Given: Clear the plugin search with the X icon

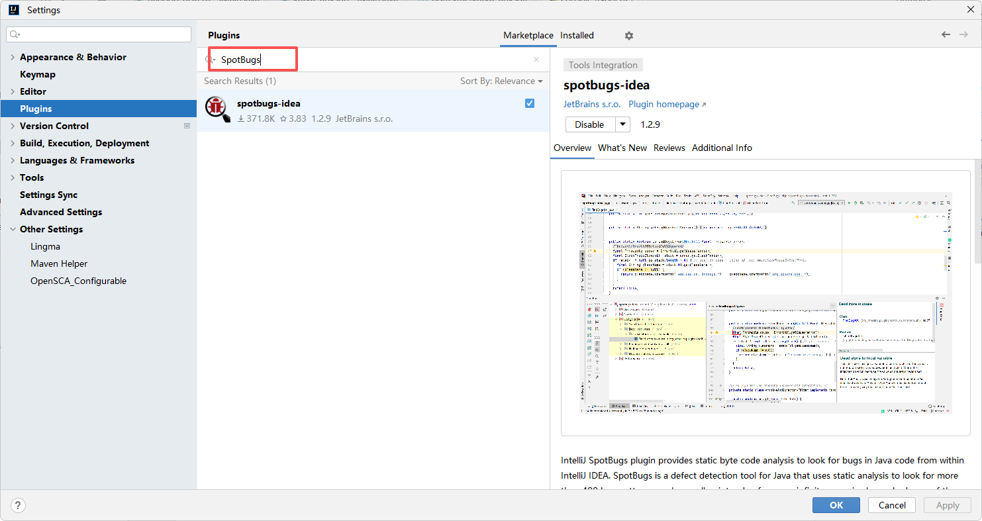Looking at the screenshot, I should tap(536, 60).
